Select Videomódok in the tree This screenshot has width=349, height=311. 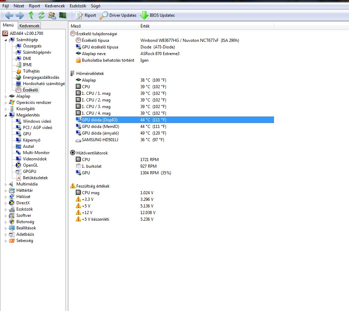[35, 159]
